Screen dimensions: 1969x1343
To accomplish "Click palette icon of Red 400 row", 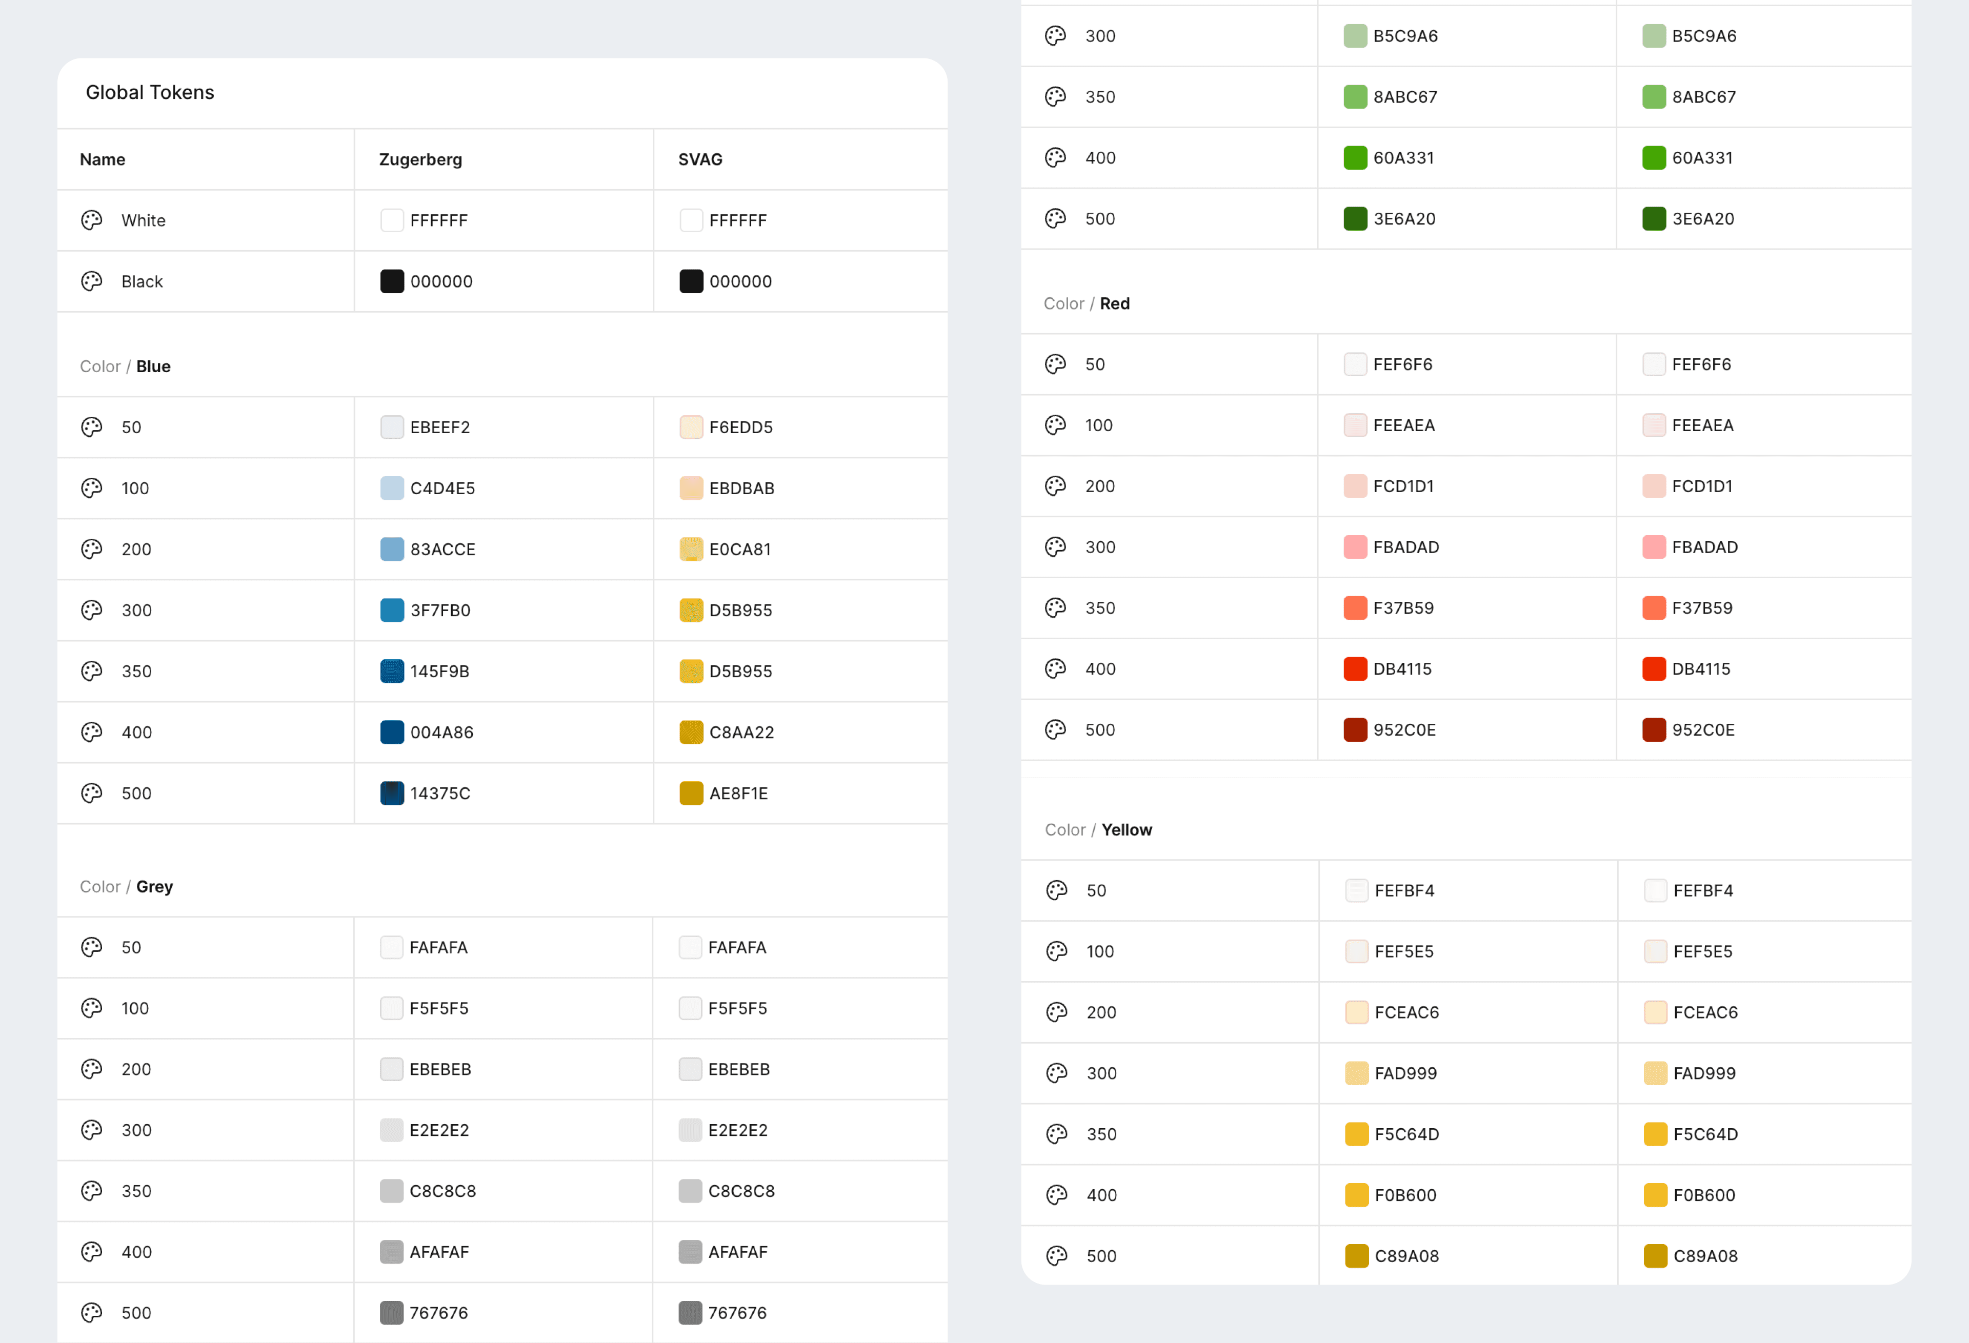I will point(1055,669).
